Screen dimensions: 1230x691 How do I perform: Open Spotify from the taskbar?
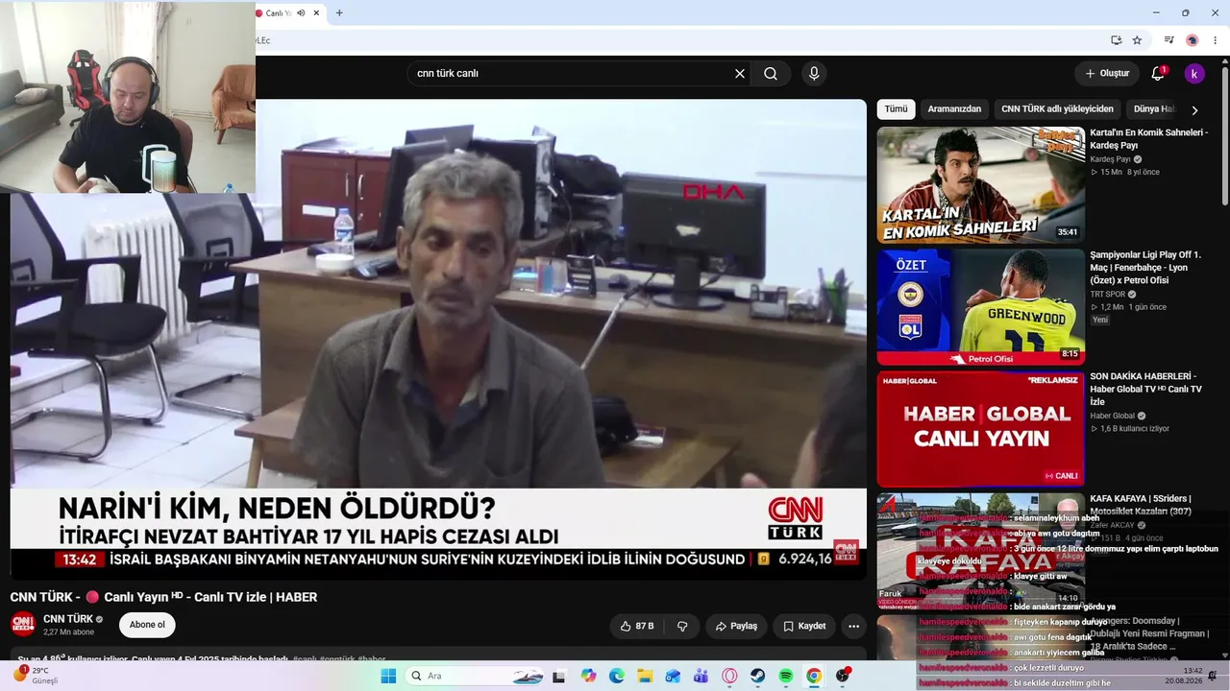(785, 676)
